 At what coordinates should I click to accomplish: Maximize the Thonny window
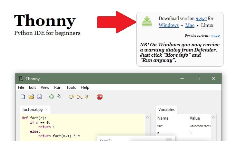click(198, 78)
